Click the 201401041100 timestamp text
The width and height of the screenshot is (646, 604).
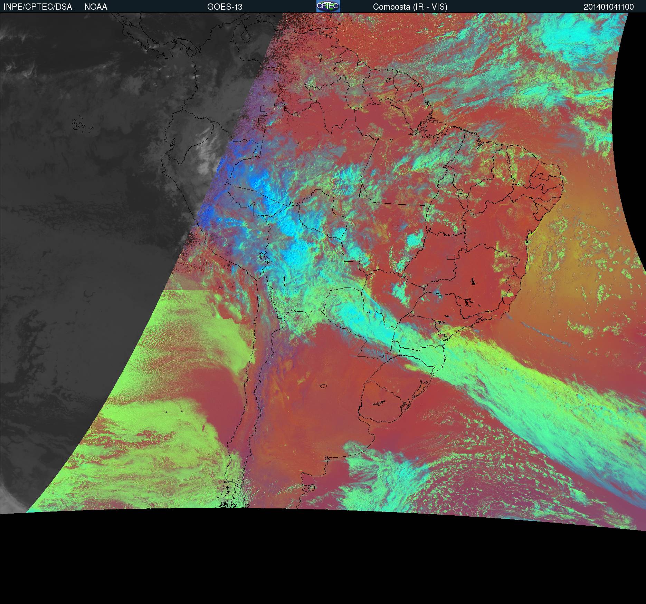coord(609,7)
